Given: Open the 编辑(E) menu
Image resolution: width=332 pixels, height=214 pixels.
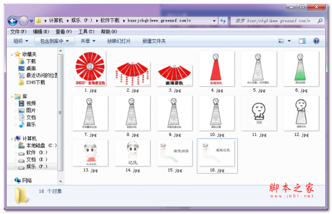Looking at the screenshot, I should [x=41, y=32].
